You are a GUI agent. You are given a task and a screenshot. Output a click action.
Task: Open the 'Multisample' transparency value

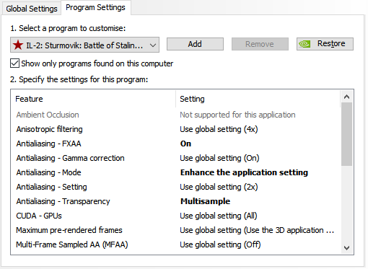[x=205, y=201]
